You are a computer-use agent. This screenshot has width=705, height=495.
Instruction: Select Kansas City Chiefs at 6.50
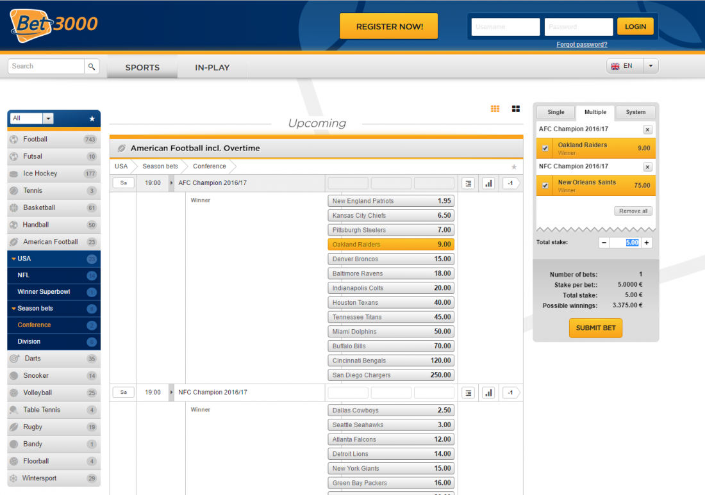391,216
